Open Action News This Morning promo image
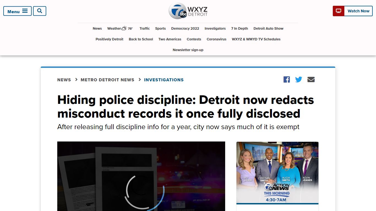This screenshot has width=376, height=211. [x=277, y=173]
